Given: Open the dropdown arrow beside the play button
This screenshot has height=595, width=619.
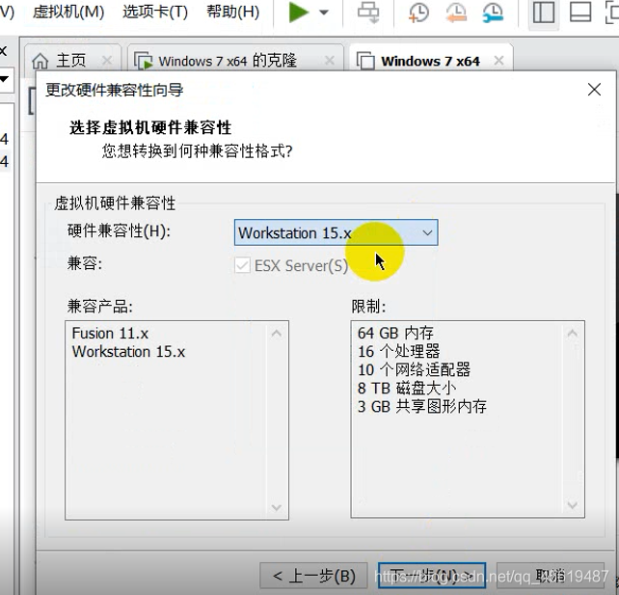Looking at the screenshot, I should tap(324, 13).
